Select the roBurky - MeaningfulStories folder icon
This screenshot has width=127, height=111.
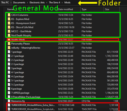point(9,48)
